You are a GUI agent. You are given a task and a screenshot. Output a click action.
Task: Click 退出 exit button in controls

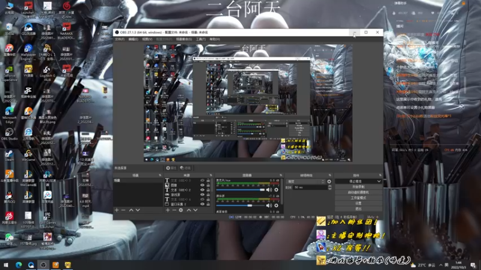pyautogui.click(x=358, y=209)
